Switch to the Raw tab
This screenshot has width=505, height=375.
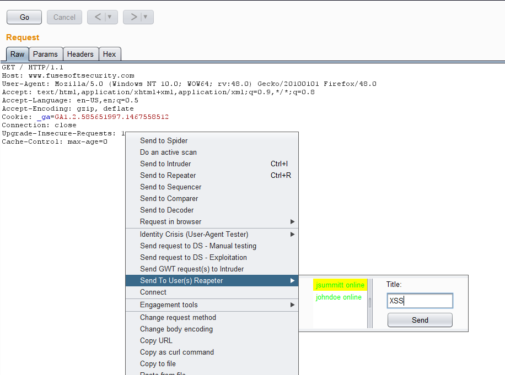18,54
